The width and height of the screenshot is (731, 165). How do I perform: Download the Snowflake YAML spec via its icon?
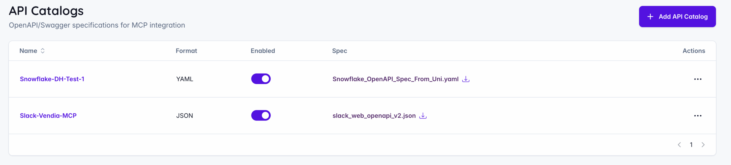466,79
